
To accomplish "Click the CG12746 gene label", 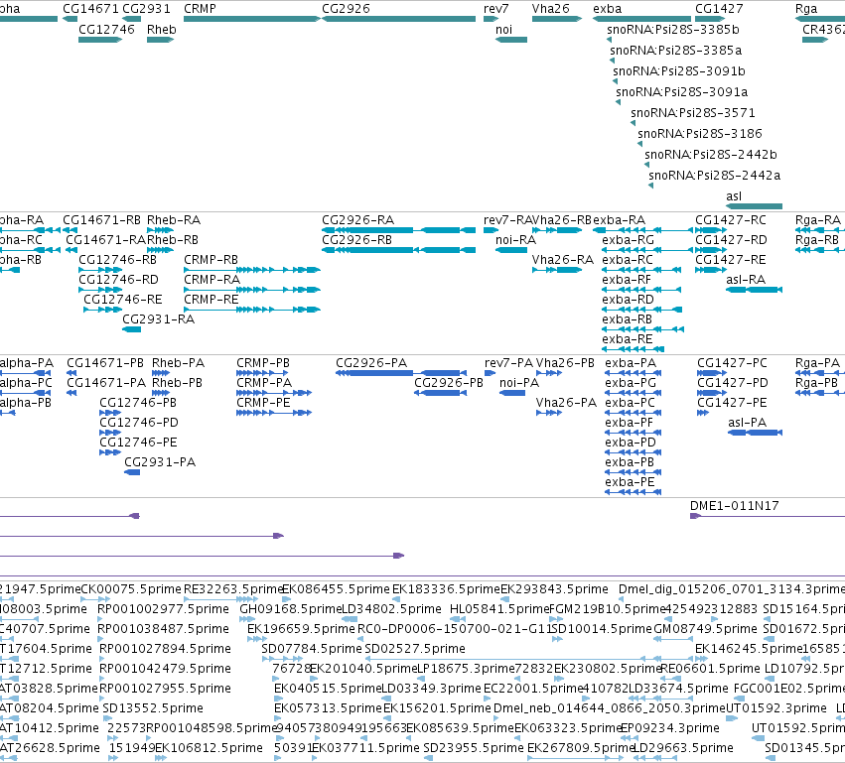I will click(106, 30).
